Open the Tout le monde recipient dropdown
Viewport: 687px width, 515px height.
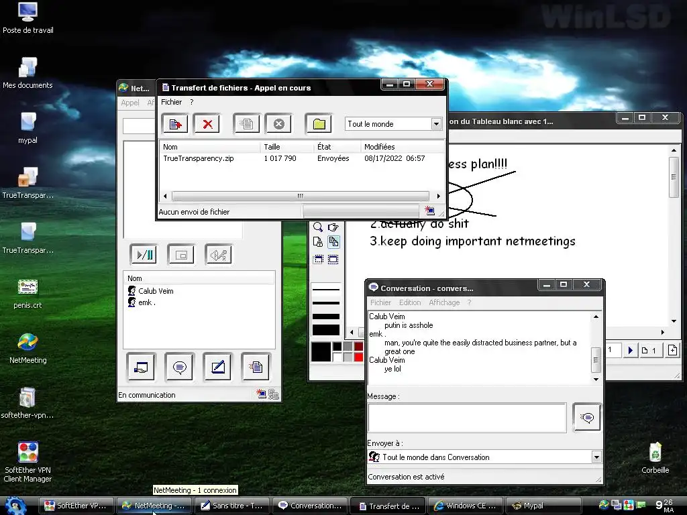[436, 124]
